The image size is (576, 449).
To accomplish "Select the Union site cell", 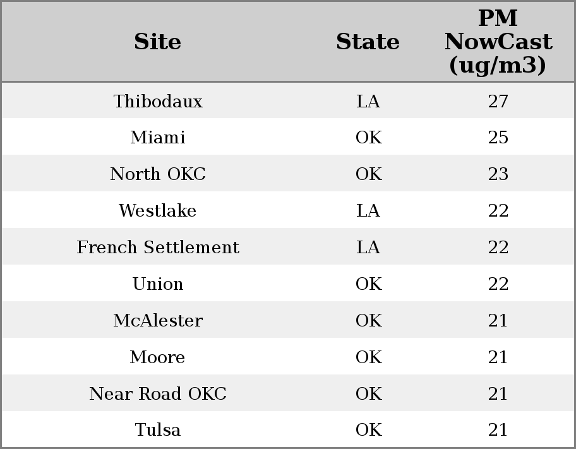I will pyautogui.click(x=158, y=284).
